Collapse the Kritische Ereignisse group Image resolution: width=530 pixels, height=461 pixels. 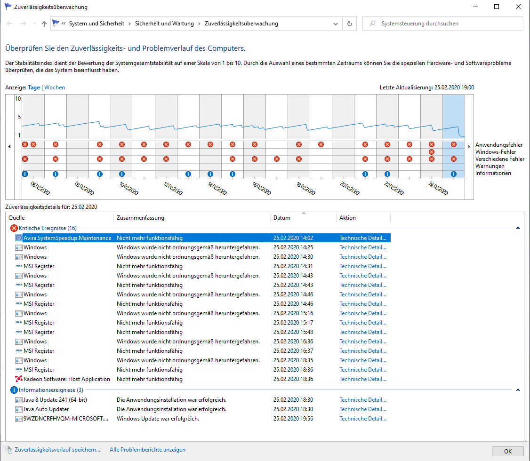coord(518,228)
